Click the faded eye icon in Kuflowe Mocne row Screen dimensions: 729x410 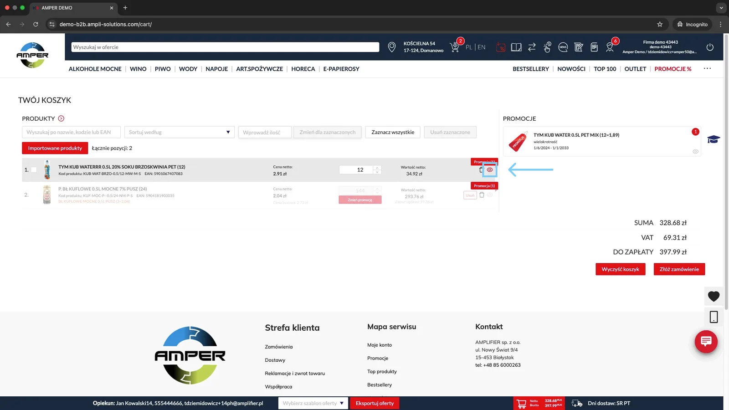tap(490, 195)
